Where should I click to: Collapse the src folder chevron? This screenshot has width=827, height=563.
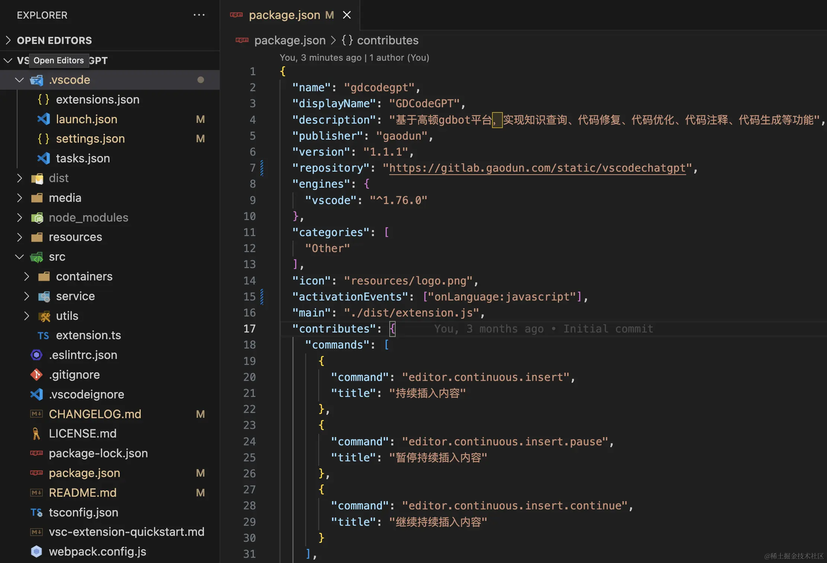(x=19, y=257)
